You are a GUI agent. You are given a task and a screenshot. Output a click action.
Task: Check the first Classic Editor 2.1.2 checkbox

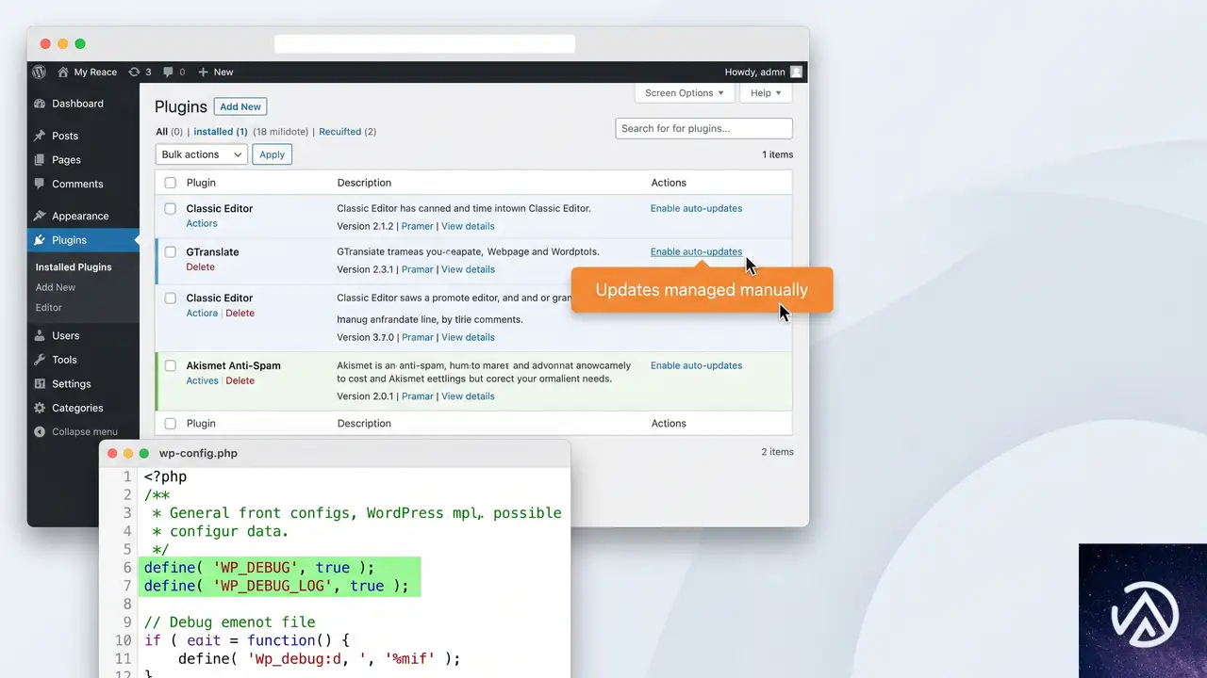click(x=171, y=208)
